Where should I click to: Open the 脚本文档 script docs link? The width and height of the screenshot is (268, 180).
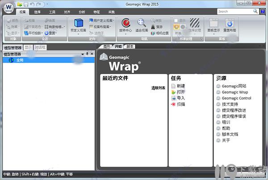(230, 134)
